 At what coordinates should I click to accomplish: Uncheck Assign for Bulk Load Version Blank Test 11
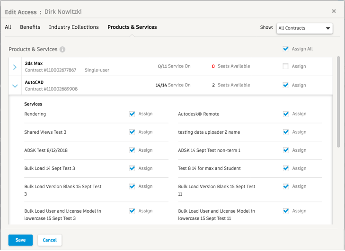(x=286, y=186)
